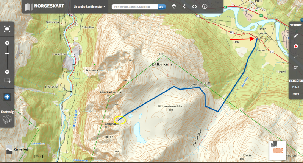This screenshot has width=303, height=163.
Task: Click the Sjølsenga place label
Action: (52, 22)
